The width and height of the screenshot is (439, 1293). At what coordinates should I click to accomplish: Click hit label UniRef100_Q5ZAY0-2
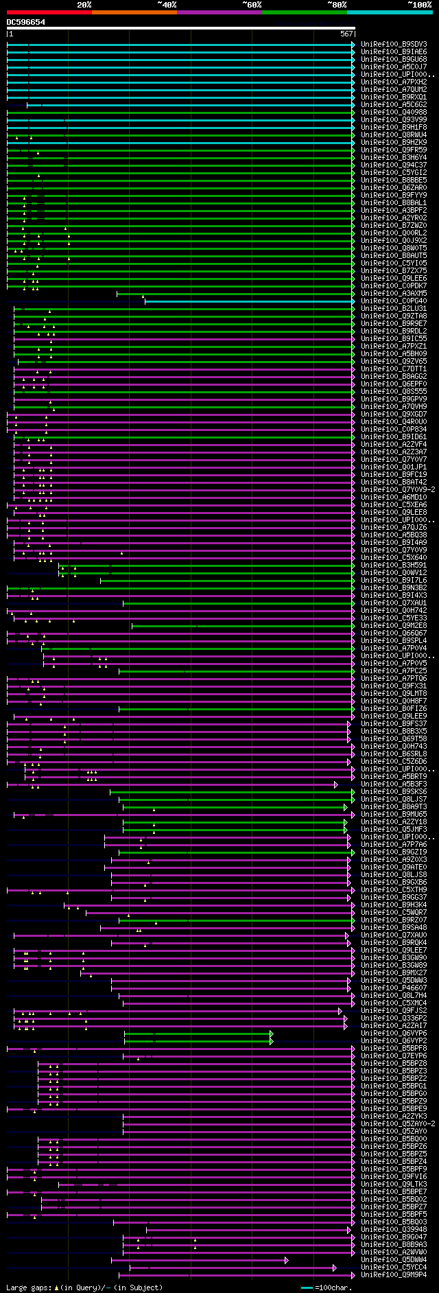(398, 1124)
